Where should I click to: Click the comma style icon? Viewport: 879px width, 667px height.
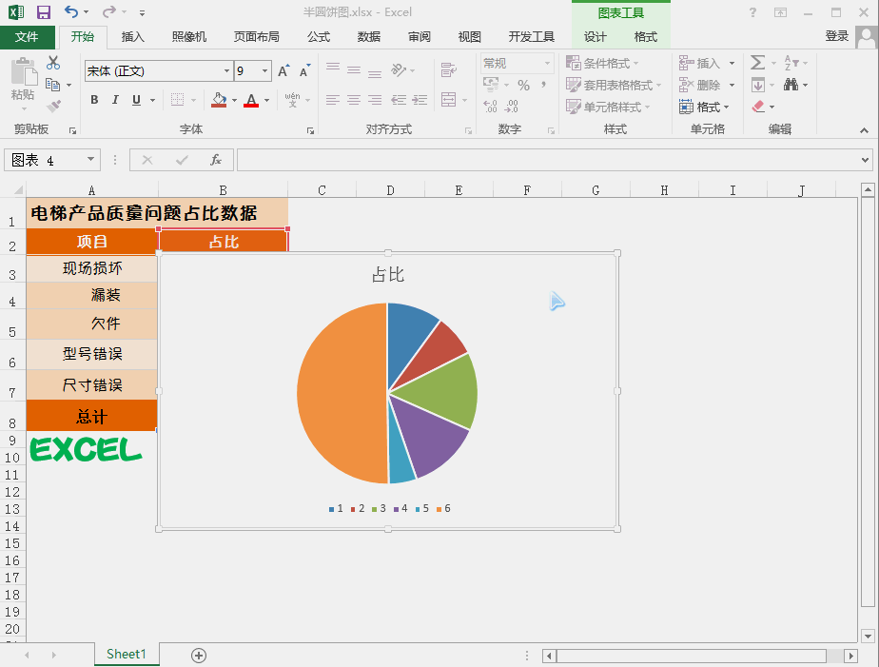pos(543,86)
